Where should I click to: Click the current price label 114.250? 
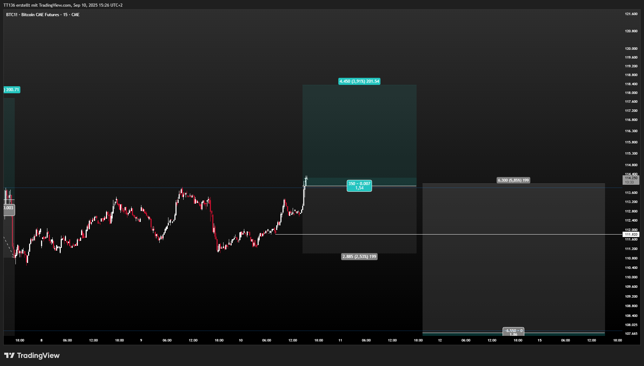[631, 180]
